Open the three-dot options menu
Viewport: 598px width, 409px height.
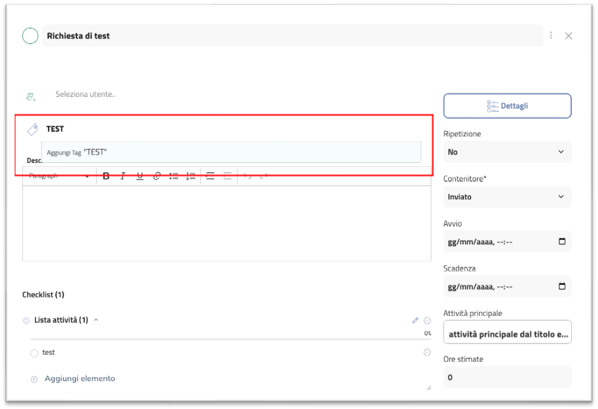(551, 36)
